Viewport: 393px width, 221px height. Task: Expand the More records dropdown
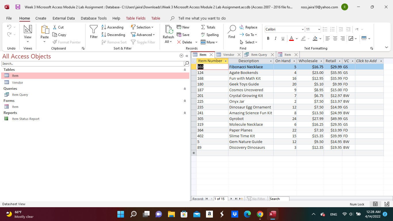click(209, 42)
